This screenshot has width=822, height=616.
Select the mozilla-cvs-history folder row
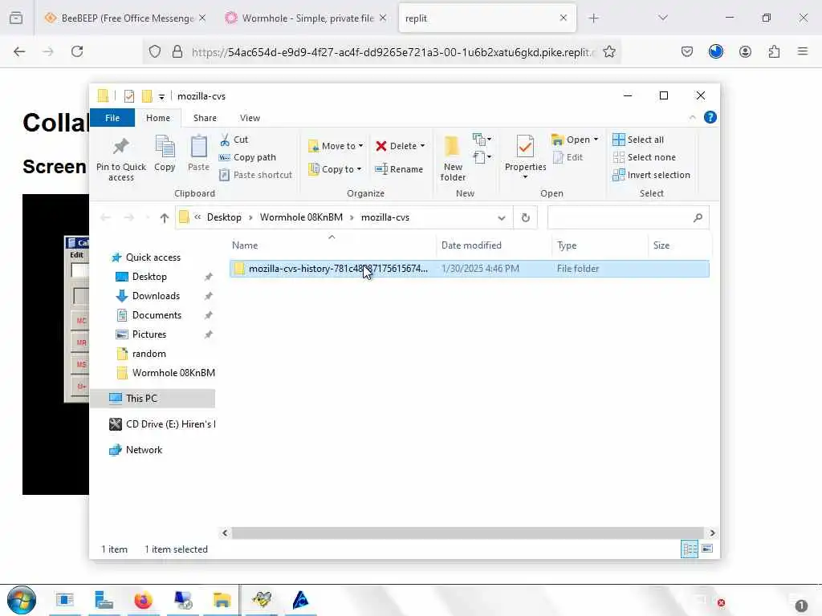pyautogui.click(x=469, y=269)
